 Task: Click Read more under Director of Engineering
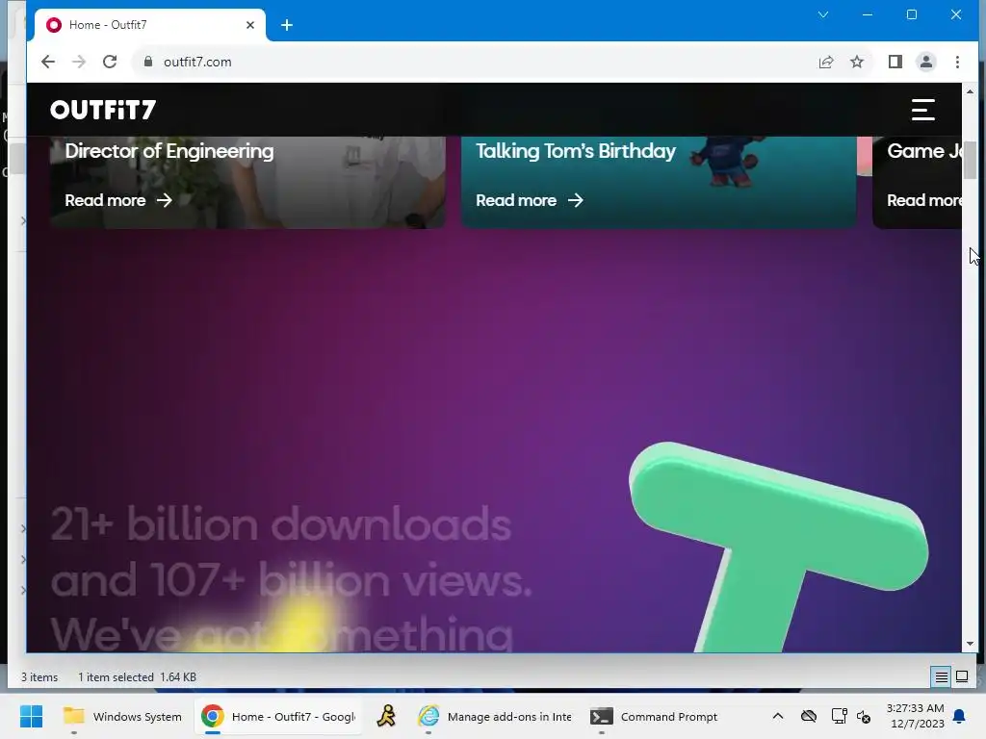[x=118, y=200]
